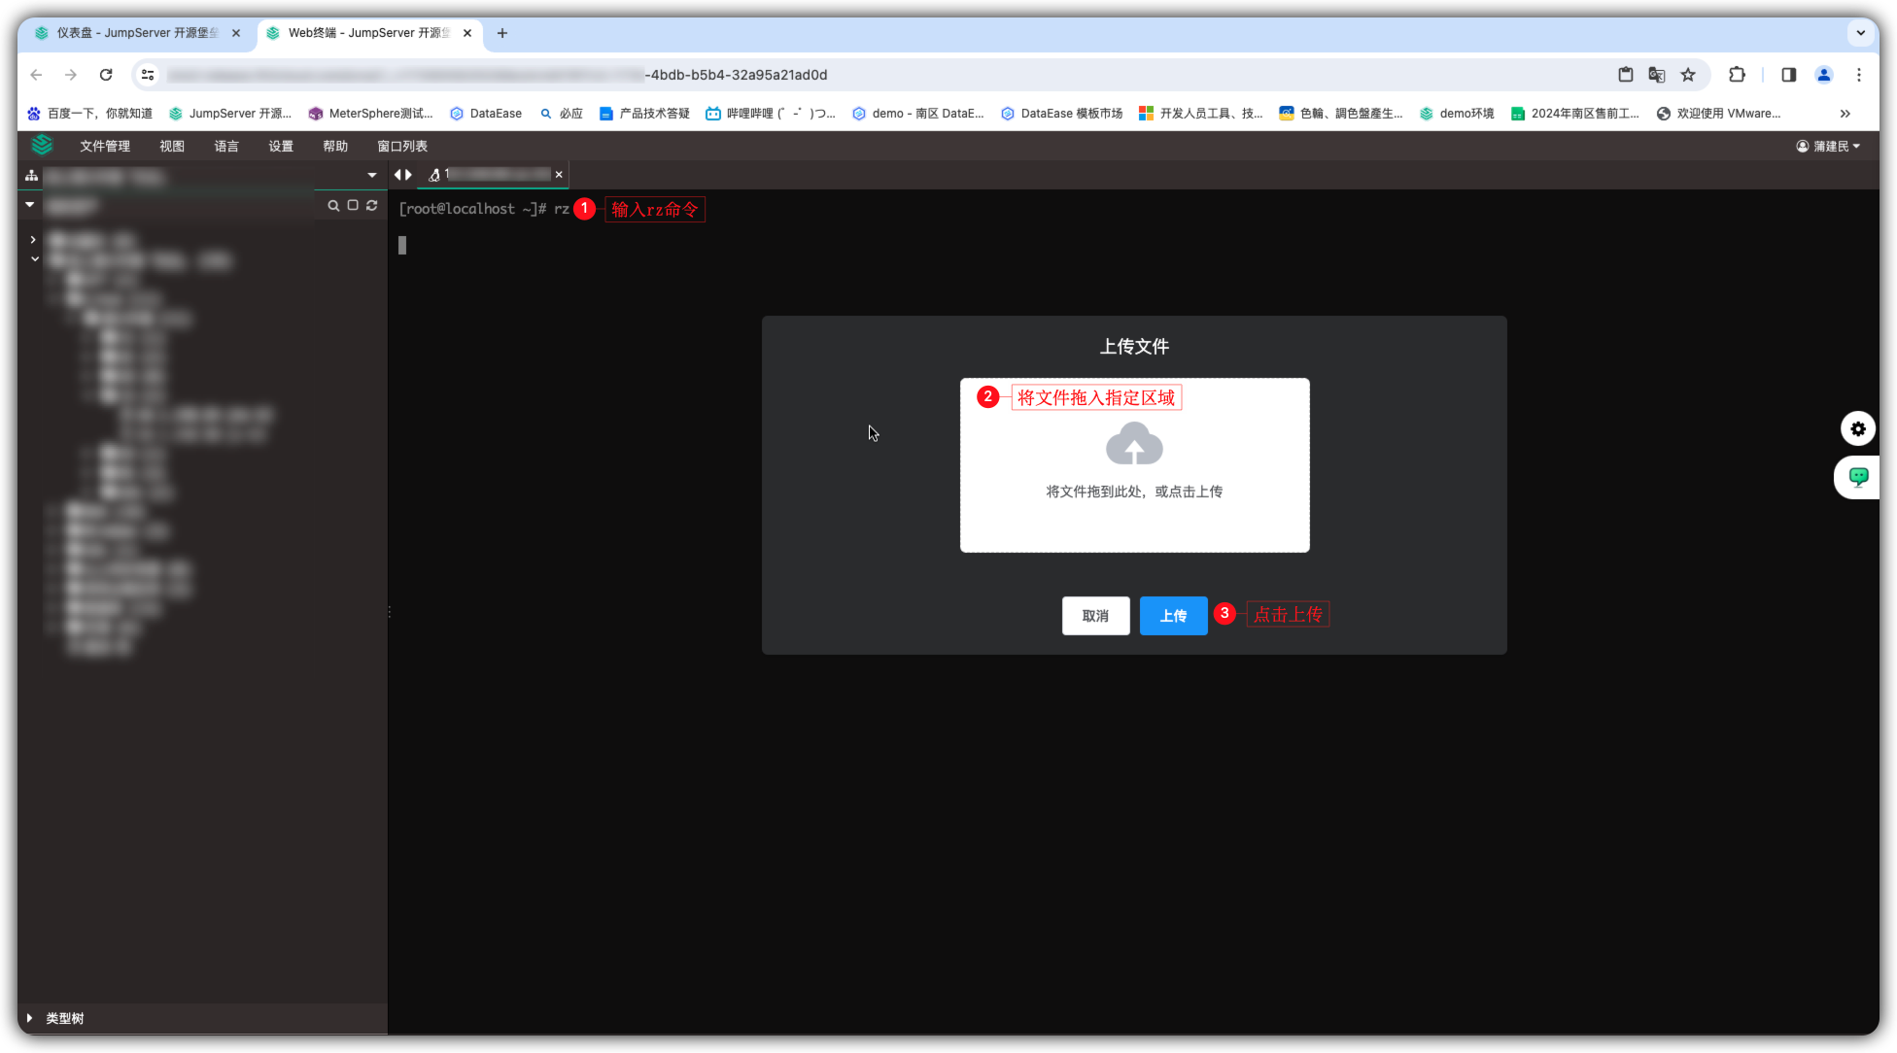Open the 文件管理 menu

click(105, 146)
